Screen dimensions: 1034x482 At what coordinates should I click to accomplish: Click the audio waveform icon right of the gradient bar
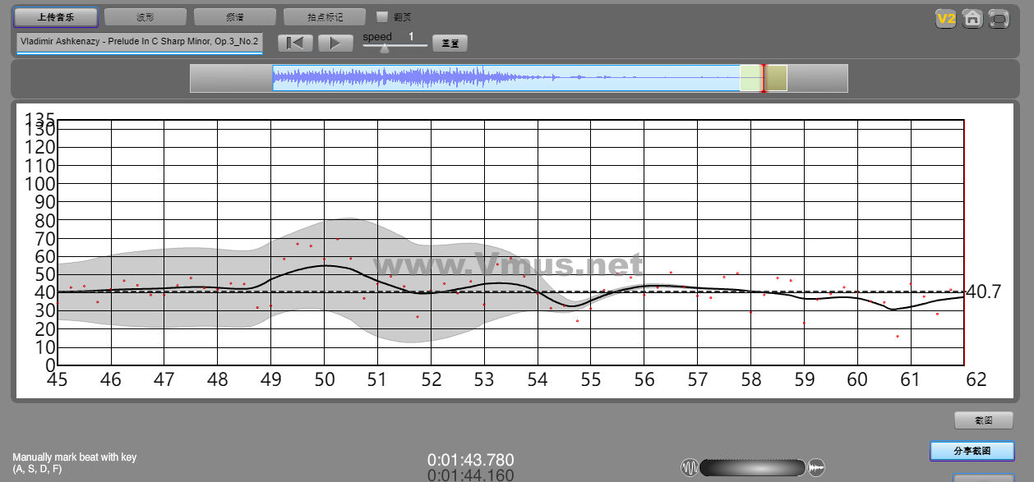[816, 468]
